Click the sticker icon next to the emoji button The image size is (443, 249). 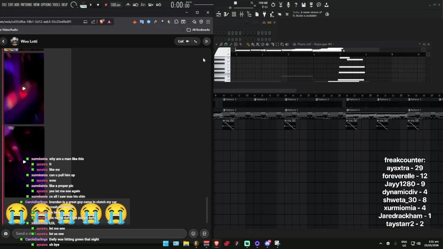click(205, 233)
